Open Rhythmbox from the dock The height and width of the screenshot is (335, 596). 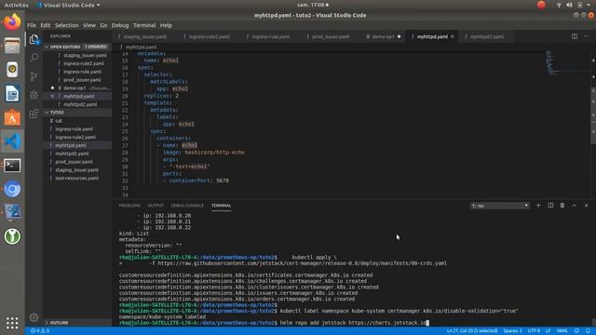[x=12, y=70]
